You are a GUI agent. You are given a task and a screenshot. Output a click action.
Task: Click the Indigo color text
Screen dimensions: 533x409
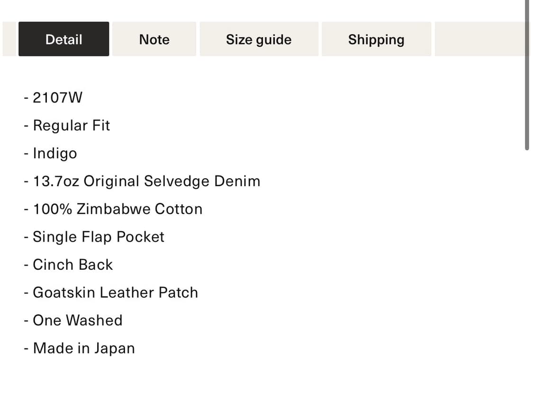(54, 154)
